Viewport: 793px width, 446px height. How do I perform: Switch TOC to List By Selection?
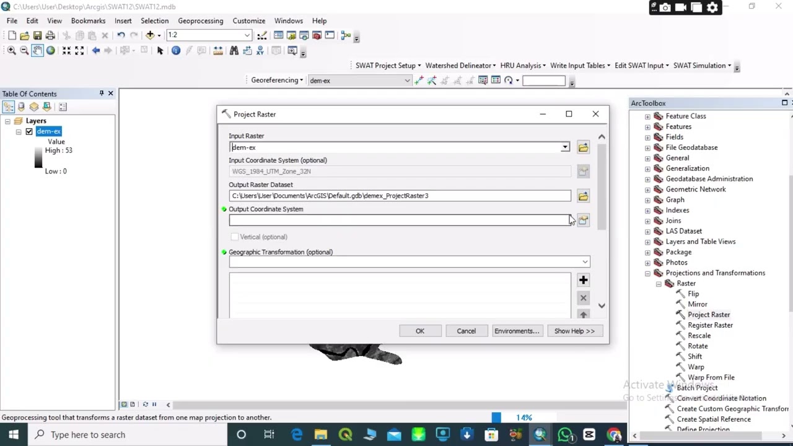47,107
